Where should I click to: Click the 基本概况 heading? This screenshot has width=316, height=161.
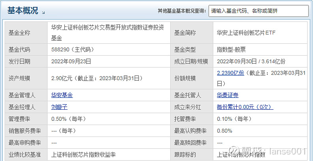tap(23, 11)
